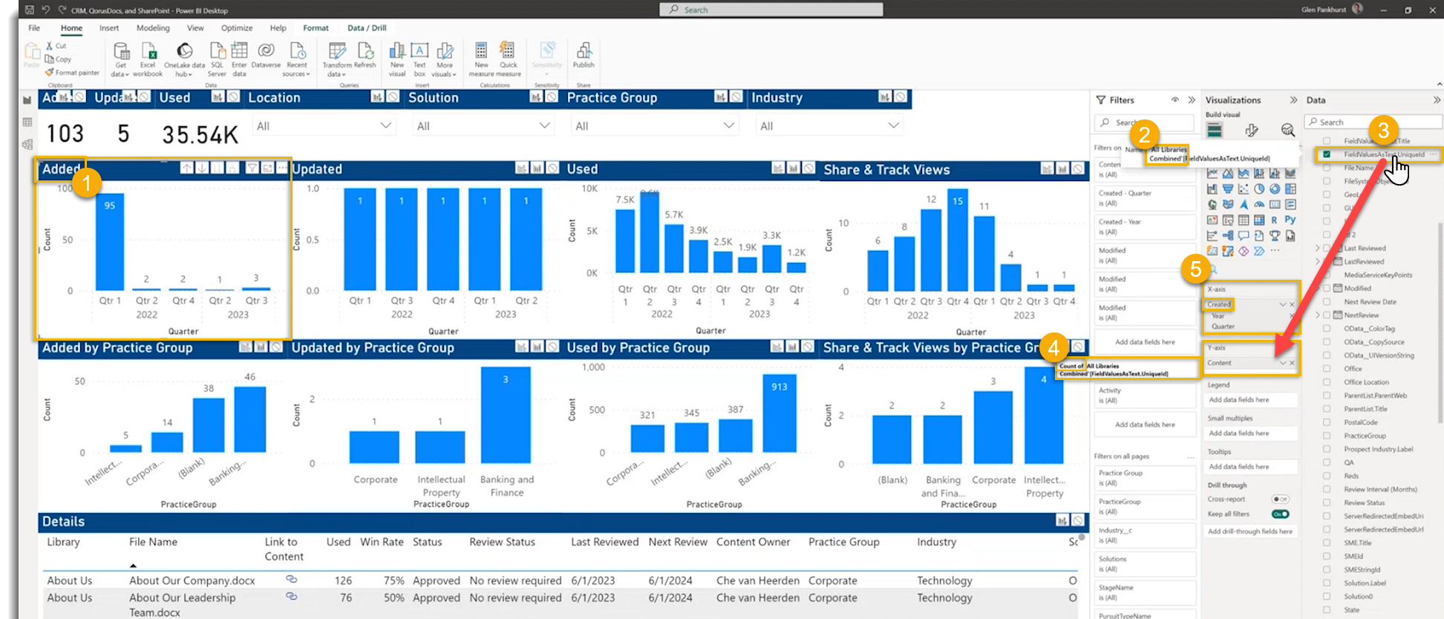The image size is (1444, 619).
Task: Expand the Last Reviewed field hierarchy
Action: click(x=1318, y=248)
